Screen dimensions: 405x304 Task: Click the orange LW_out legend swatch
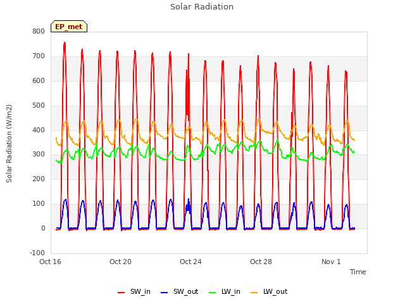pyautogui.click(x=254, y=293)
